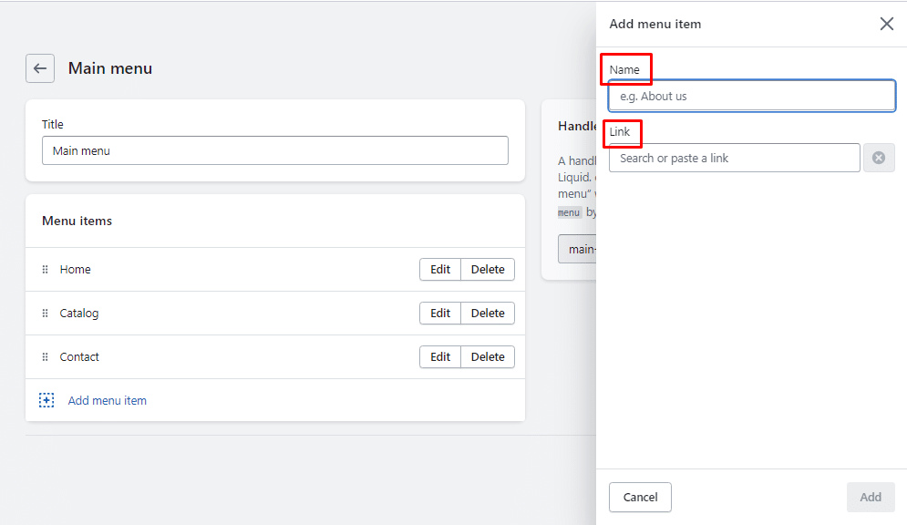Click the Search or paste a link field
This screenshot has width=907, height=525.
click(x=734, y=158)
